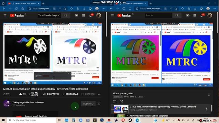219x123 pixels.
Task: Open YouTube apps grid in left window
Action: [x=83, y=15]
